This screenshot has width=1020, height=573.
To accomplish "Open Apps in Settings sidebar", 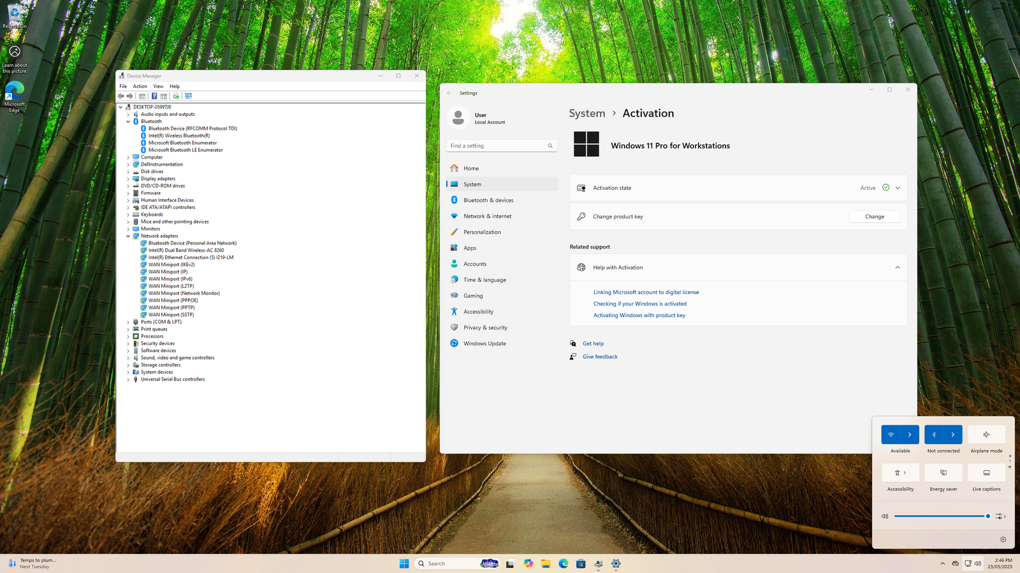I will pos(502,248).
